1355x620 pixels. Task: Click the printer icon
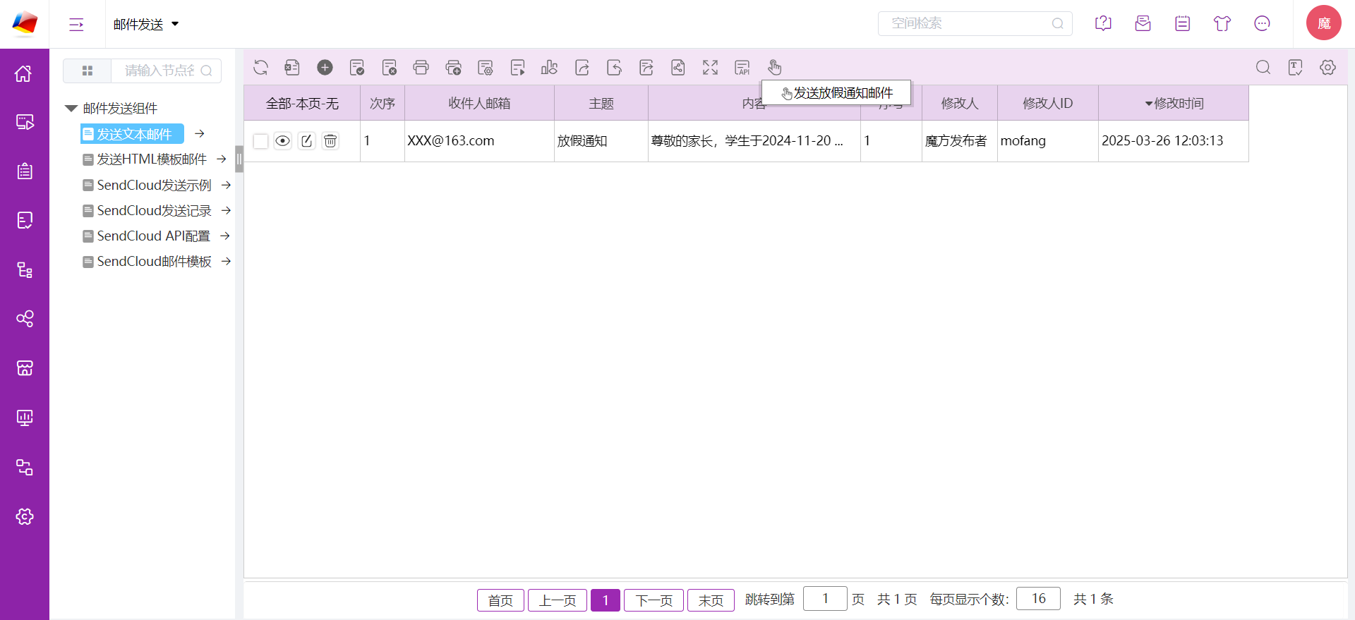click(421, 68)
